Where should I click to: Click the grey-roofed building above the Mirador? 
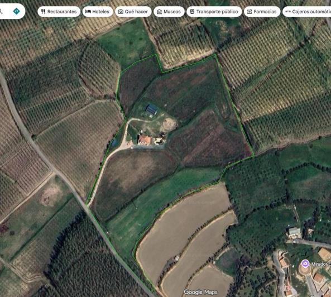(x=294, y=232)
